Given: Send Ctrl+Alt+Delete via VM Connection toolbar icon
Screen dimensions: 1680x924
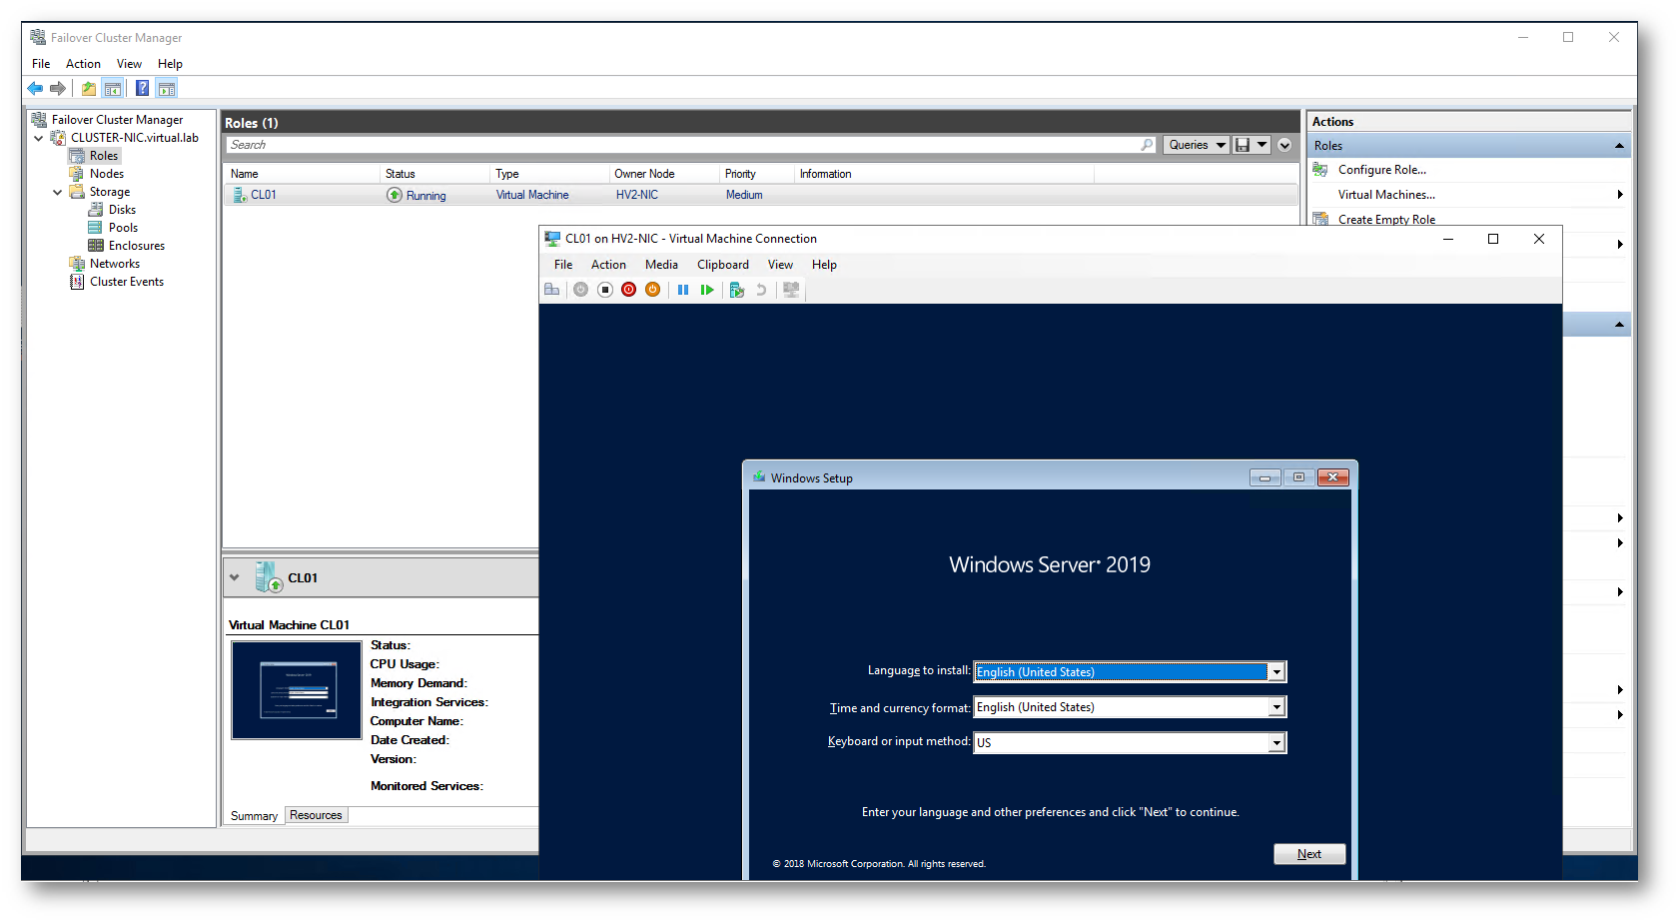Looking at the screenshot, I should tap(551, 290).
